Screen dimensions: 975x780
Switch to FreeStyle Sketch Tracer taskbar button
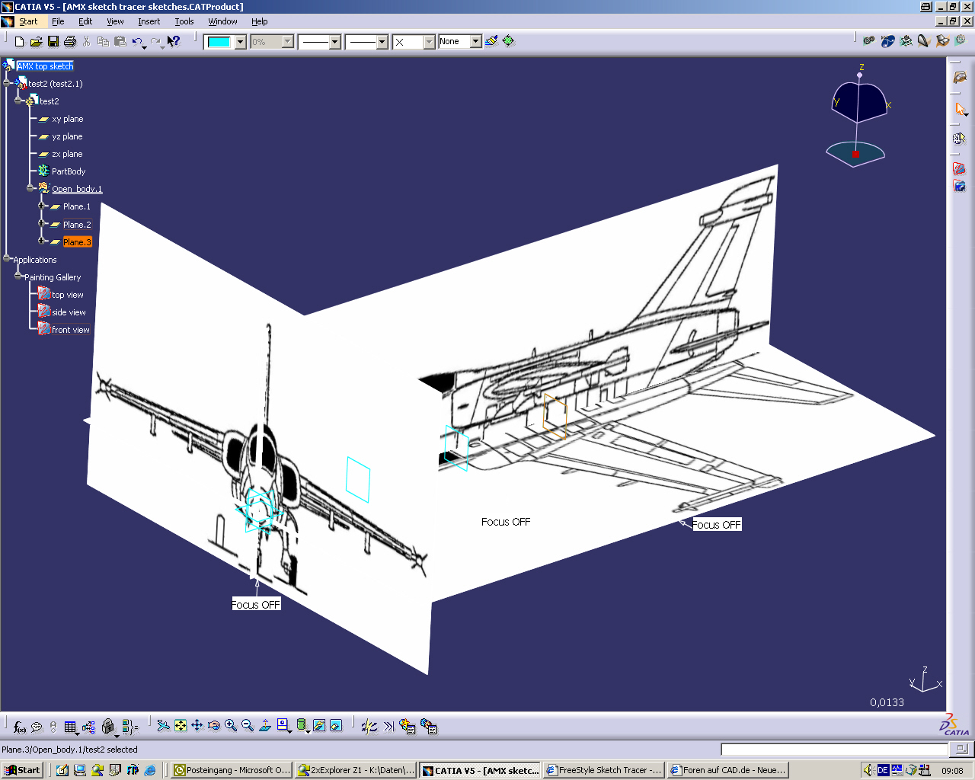click(x=603, y=770)
